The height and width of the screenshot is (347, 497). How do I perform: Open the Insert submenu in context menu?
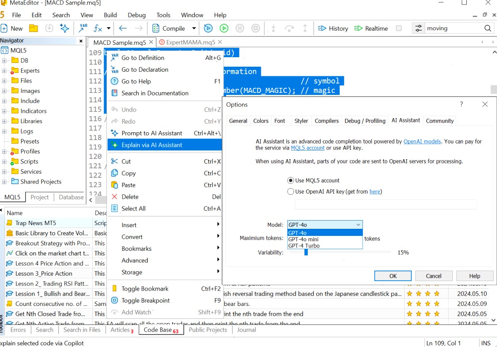(x=165, y=225)
